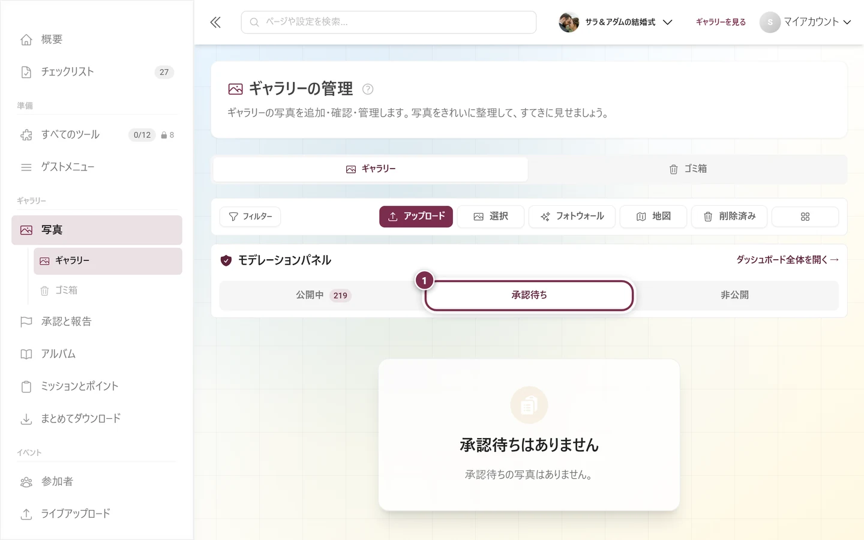
Task: Switch to the ギャラリー main tab
Action: coord(370,169)
